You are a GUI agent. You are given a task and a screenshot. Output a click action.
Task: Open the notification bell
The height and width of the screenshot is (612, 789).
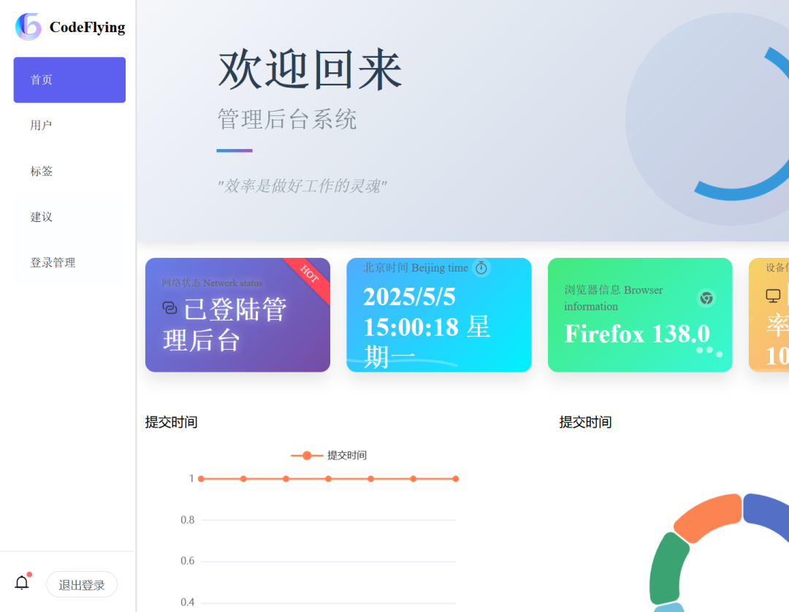(x=22, y=582)
